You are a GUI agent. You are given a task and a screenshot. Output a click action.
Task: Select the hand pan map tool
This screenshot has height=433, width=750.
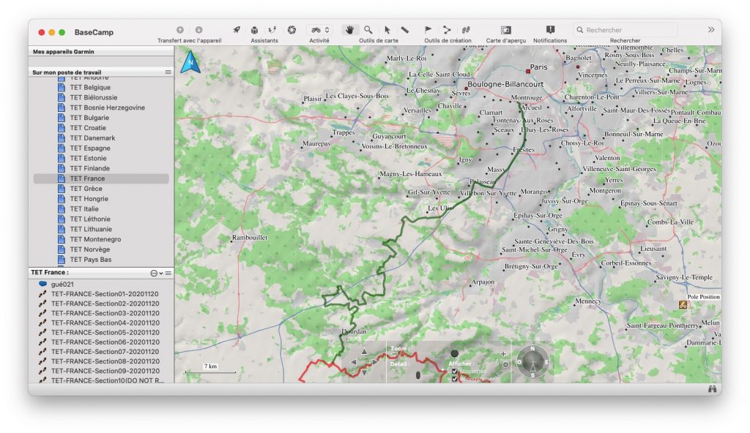(349, 29)
